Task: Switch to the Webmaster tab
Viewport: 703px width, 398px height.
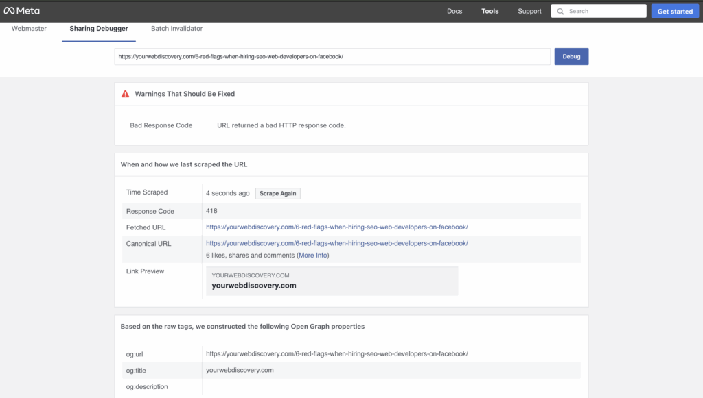Action: pyautogui.click(x=29, y=29)
